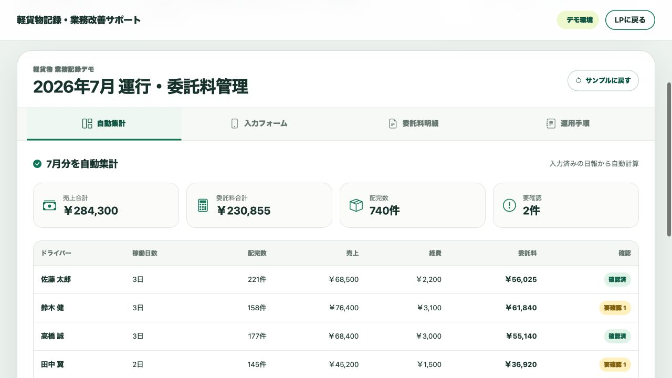Click the 配完数 740件 card
672x378 pixels.
413,205
